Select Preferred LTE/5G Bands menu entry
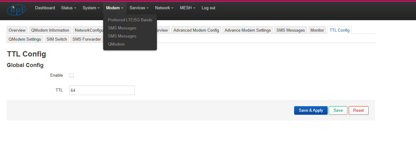This screenshot has width=416, height=144. click(x=130, y=20)
